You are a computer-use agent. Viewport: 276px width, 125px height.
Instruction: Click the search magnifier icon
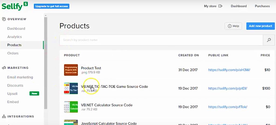pos(269,40)
